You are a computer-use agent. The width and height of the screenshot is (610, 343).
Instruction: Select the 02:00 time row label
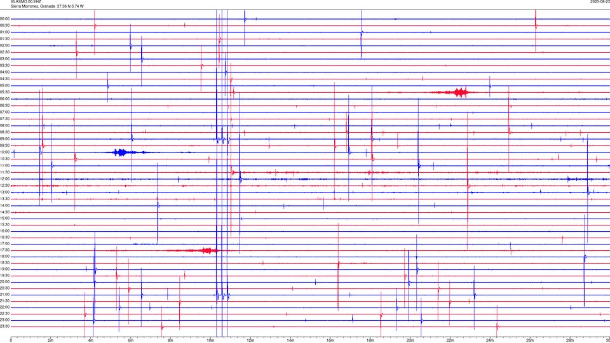coord(5,46)
